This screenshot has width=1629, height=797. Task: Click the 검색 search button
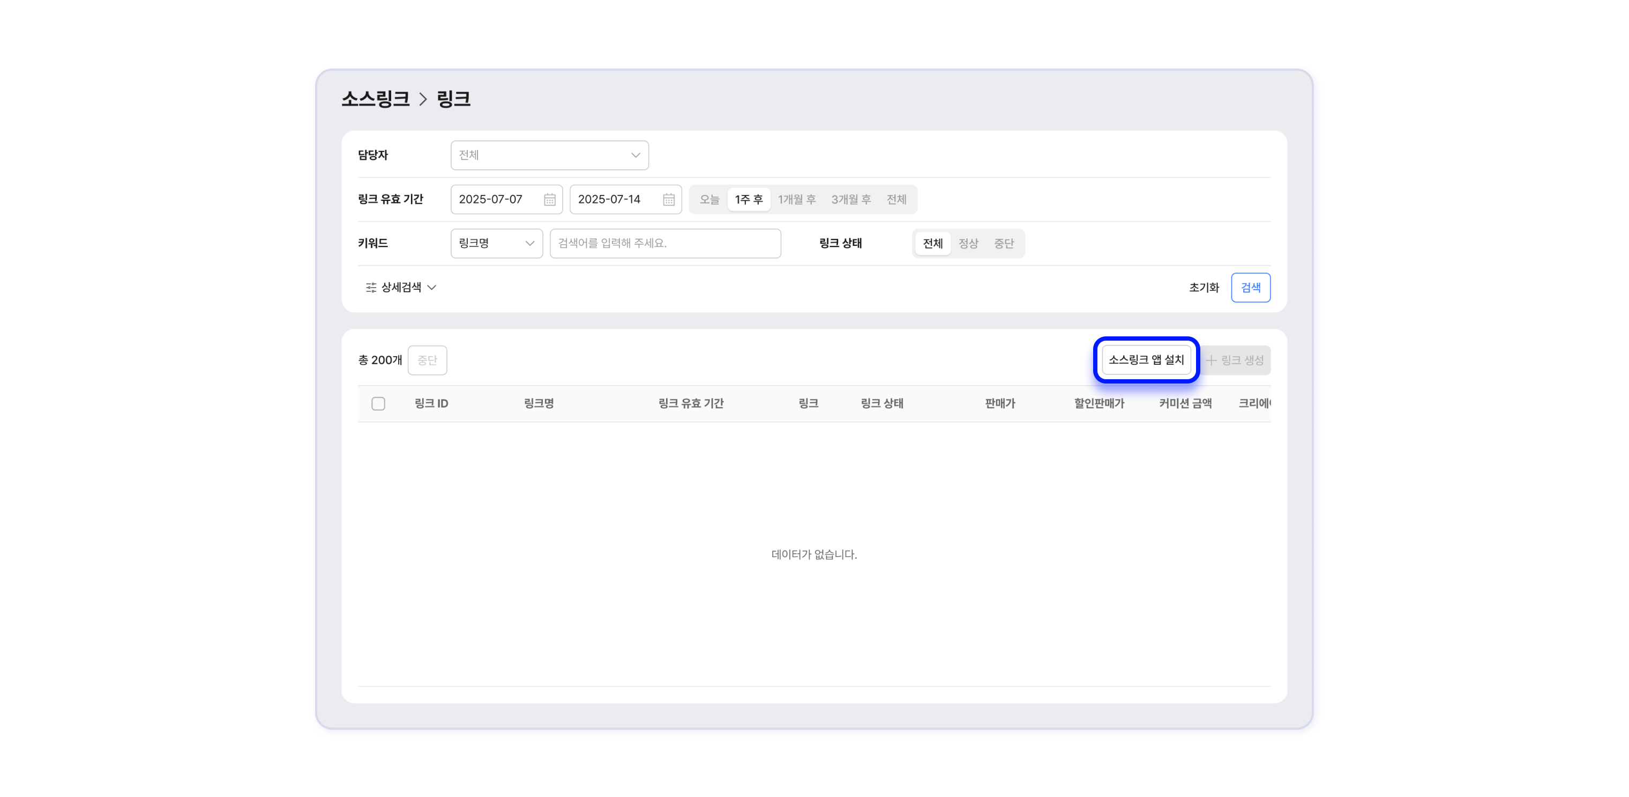(1250, 288)
